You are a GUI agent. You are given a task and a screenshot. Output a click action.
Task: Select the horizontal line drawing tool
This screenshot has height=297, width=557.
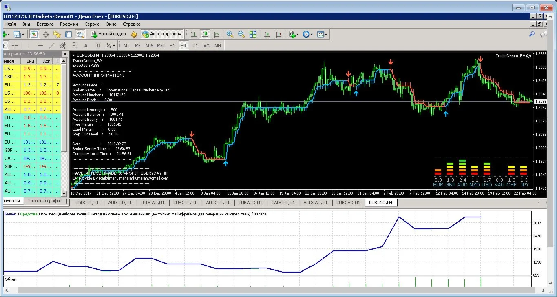pos(40,45)
